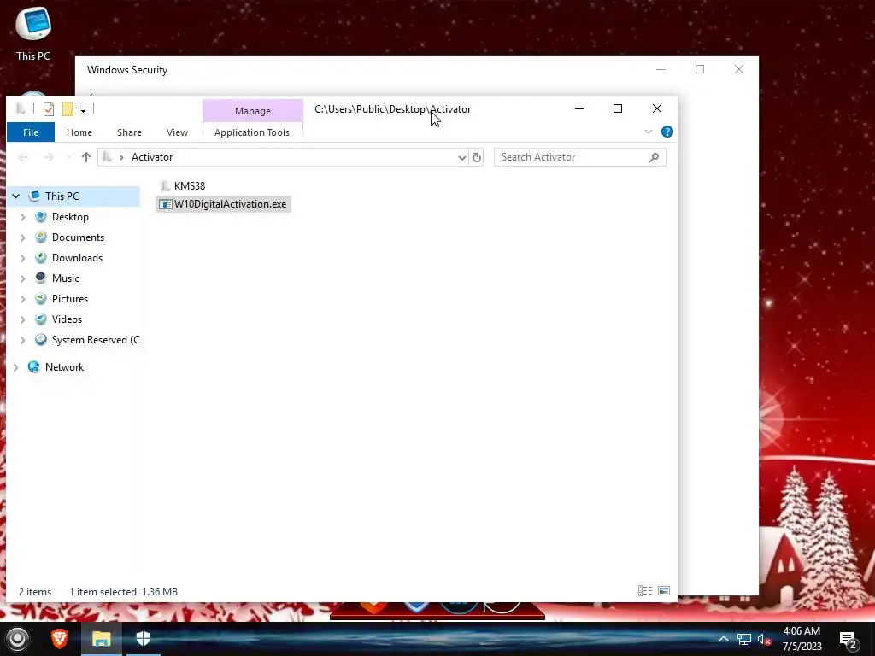Open the File ribbon tab
Screen dimensions: 875x656
tap(31, 132)
